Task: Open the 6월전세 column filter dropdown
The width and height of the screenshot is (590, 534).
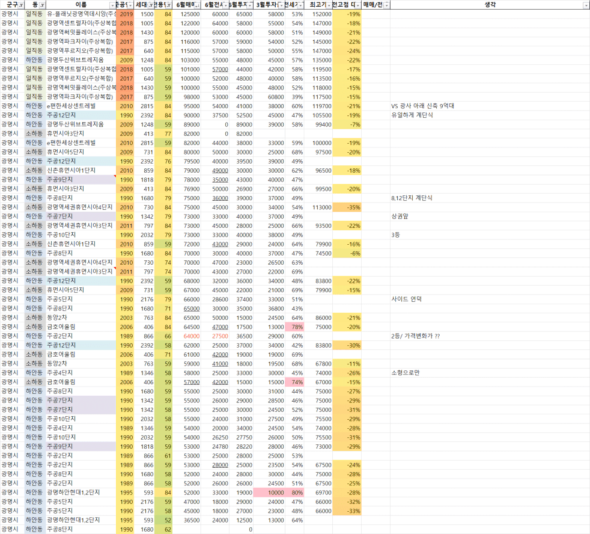Action: click(x=225, y=5)
